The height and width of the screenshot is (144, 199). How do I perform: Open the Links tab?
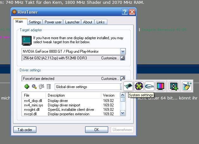pos(101,22)
